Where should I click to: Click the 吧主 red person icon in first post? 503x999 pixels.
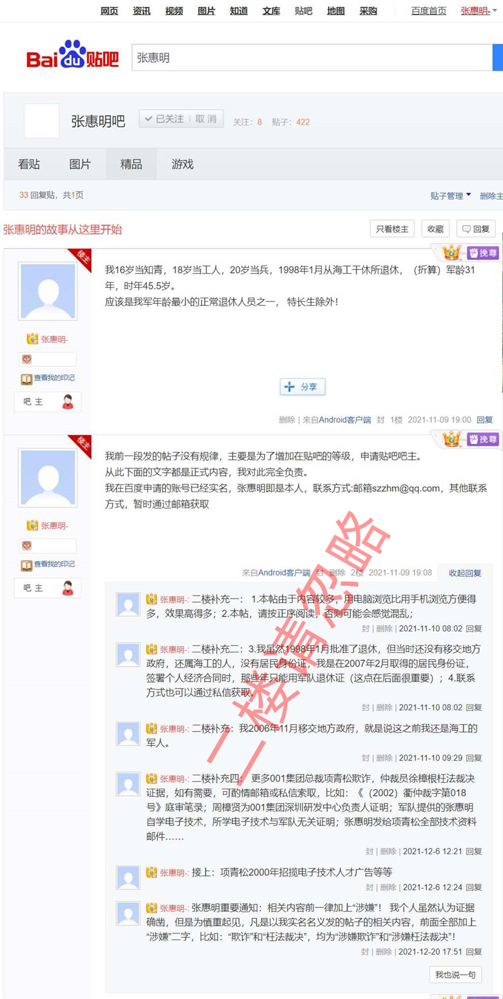coord(68,402)
